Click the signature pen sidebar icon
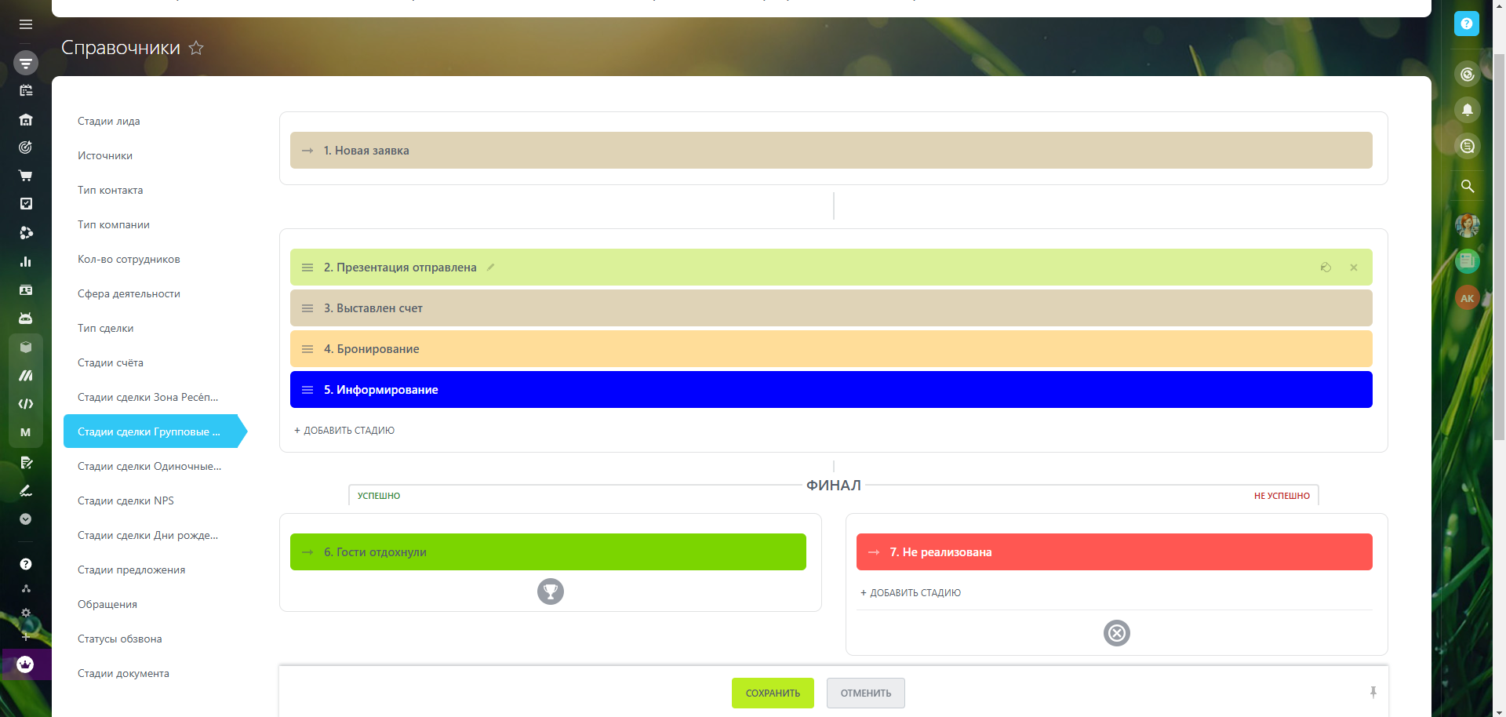The width and height of the screenshot is (1506, 717). 26,490
